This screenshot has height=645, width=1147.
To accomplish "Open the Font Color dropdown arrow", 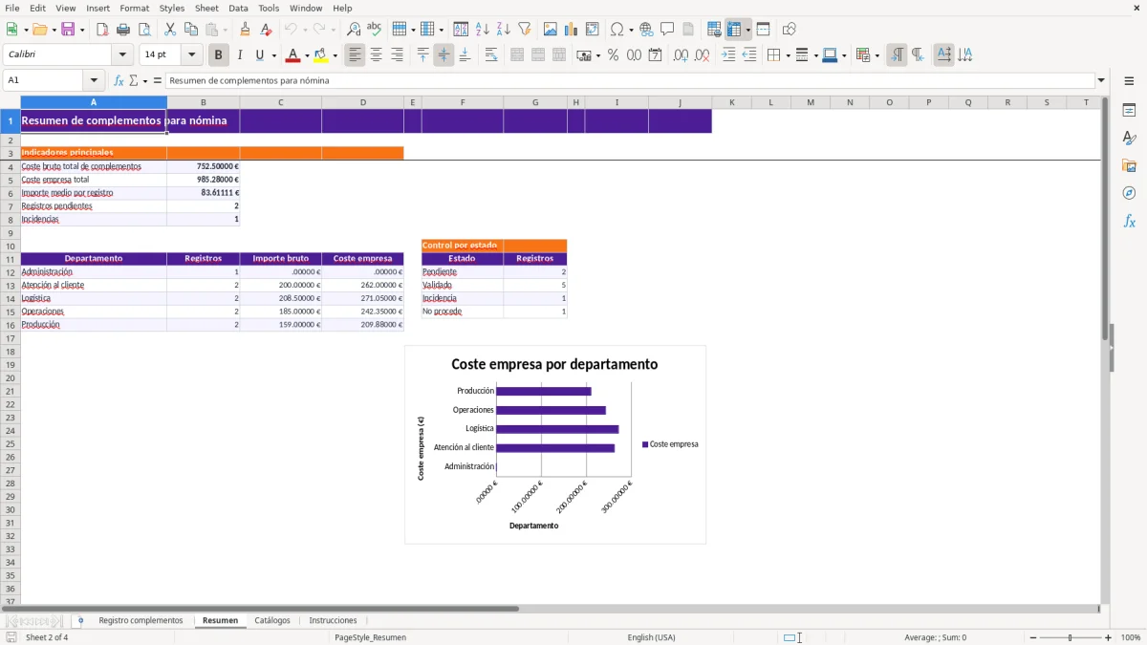I will 306,55.
